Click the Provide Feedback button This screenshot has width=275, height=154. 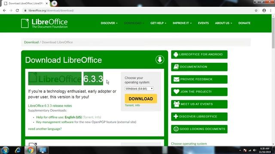(199, 79)
